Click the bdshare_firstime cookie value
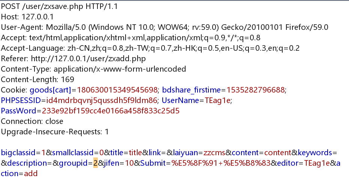This screenshot has width=349, height=181. (x=256, y=90)
